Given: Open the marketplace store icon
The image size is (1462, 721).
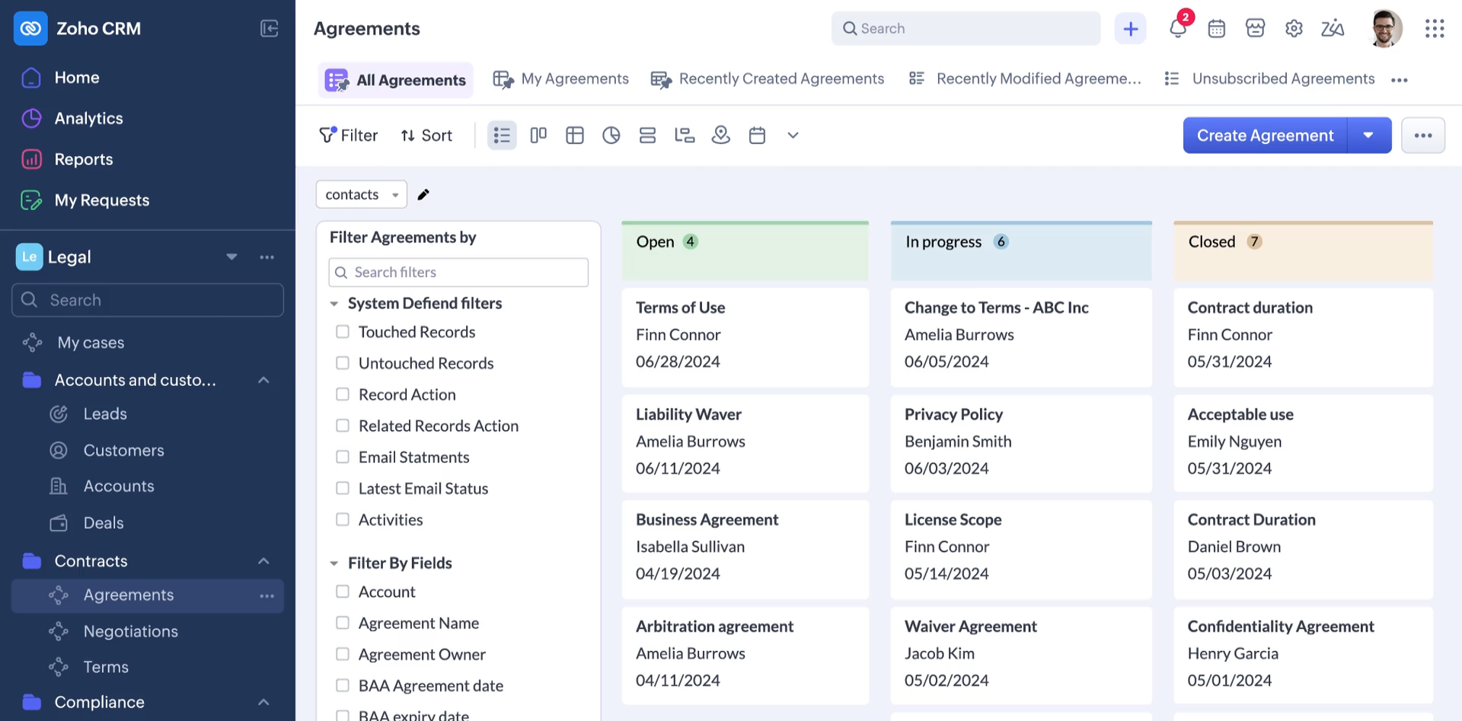Looking at the screenshot, I should 1255,29.
